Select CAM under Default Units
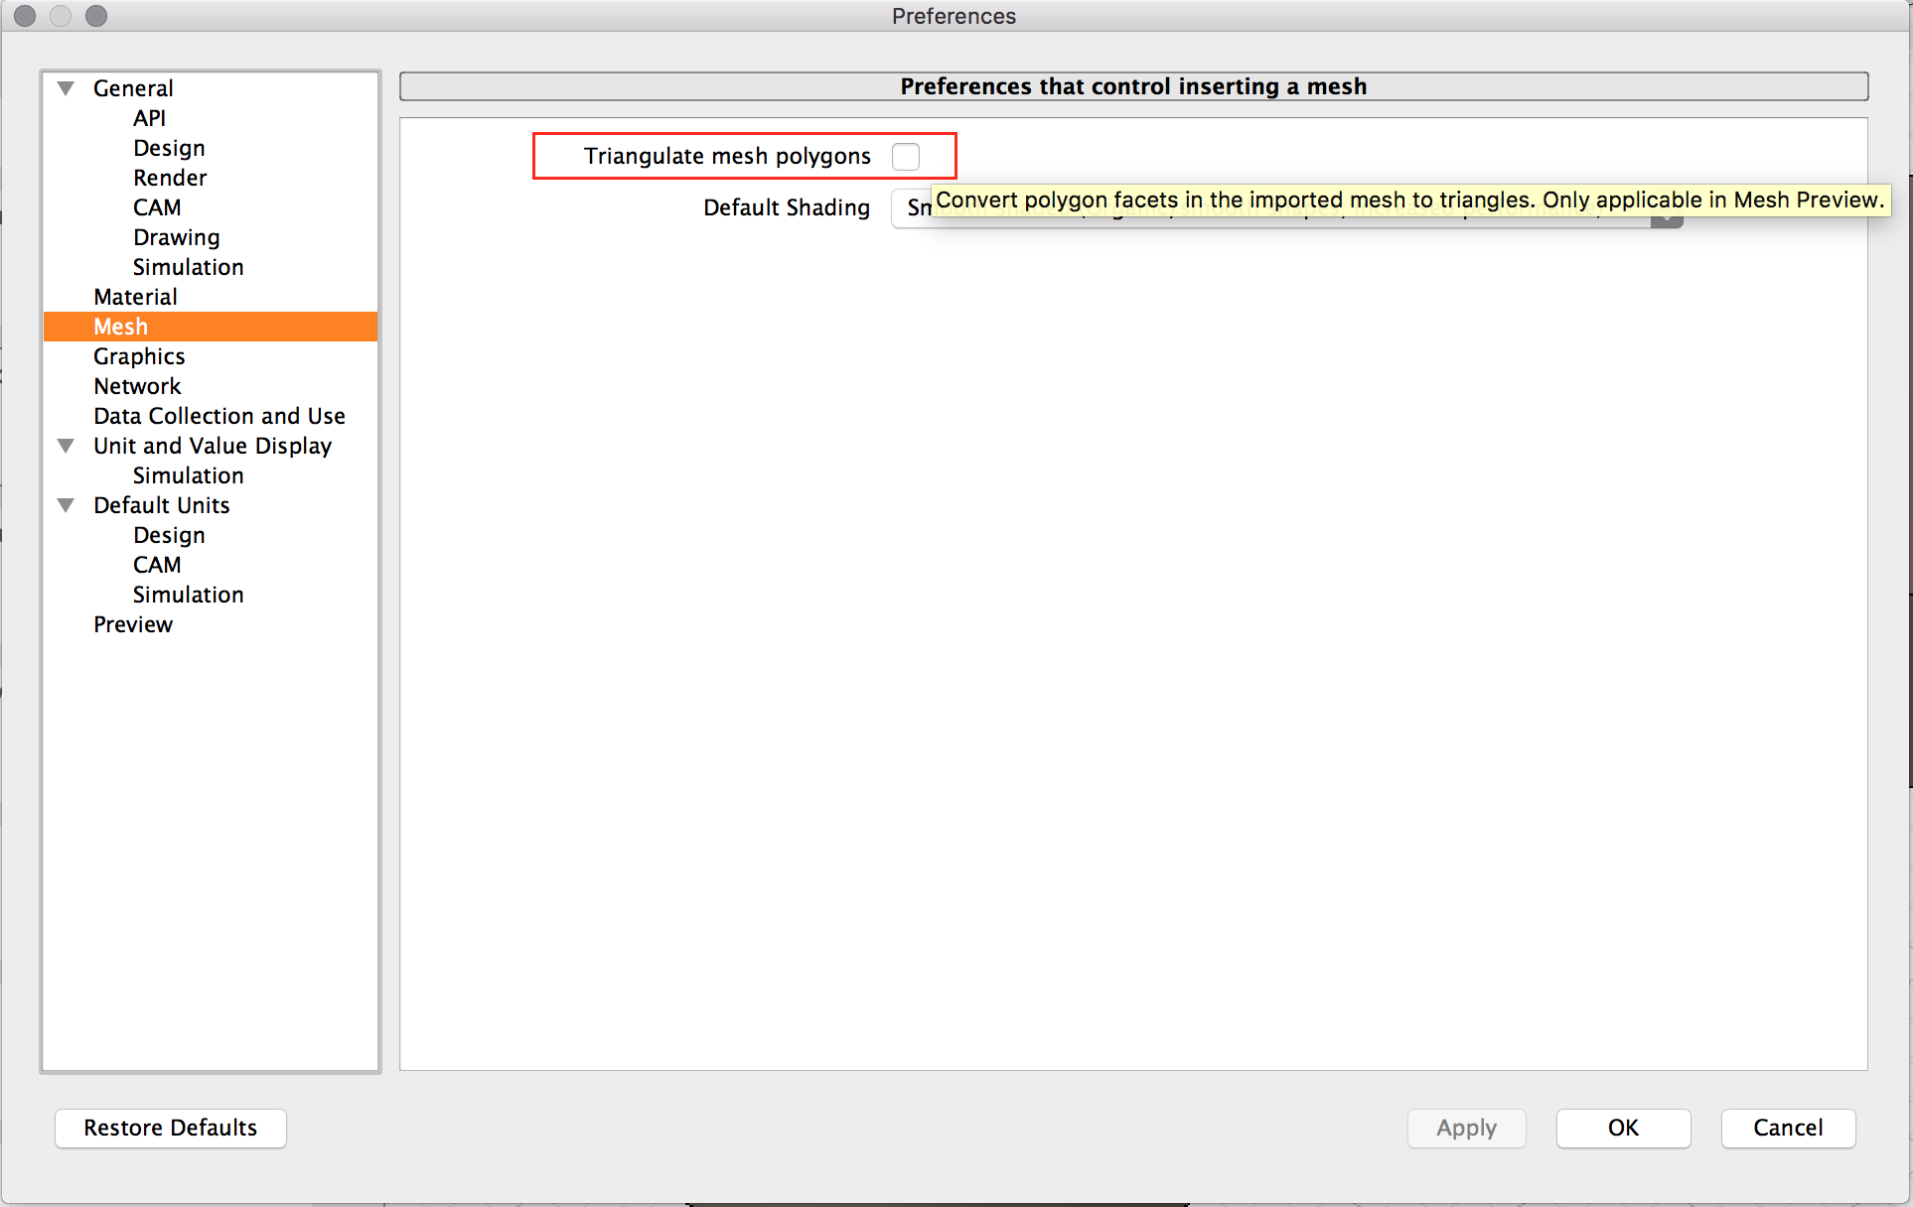The width and height of the screenshot is (1913, 1207). (157, 565)
